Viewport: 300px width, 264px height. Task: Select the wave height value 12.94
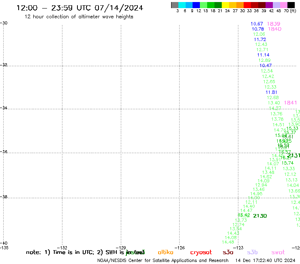(x=261, y=185)
